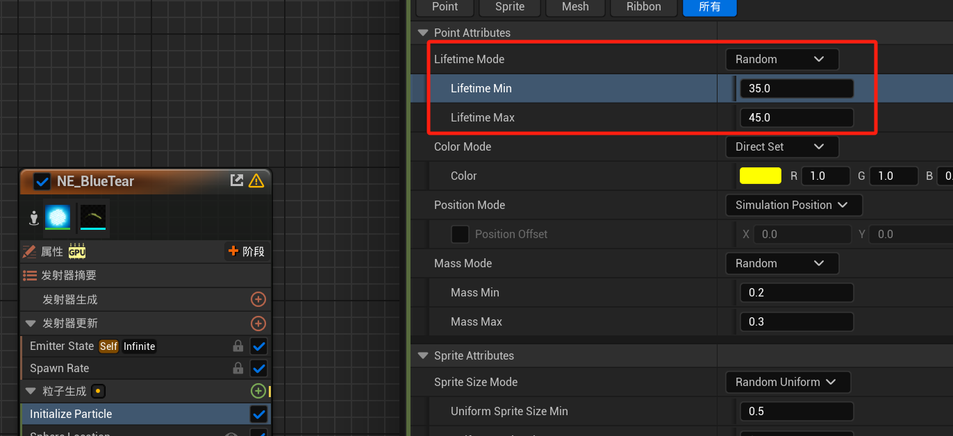This screenshot has width=953, height=436.
Task: Click the Infinite badge on Emitter State
Action: tap(139, 346)
